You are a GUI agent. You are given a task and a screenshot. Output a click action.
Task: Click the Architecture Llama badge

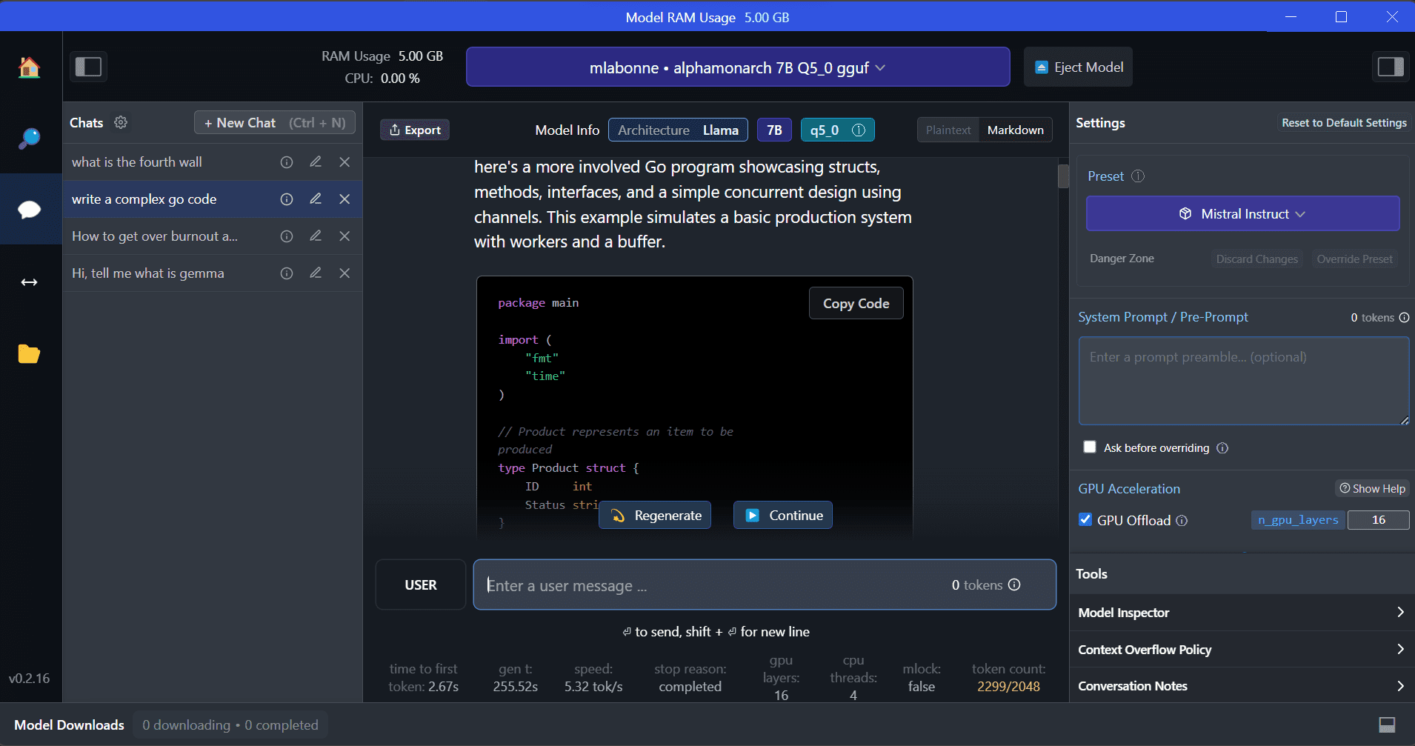coord(678,130)
